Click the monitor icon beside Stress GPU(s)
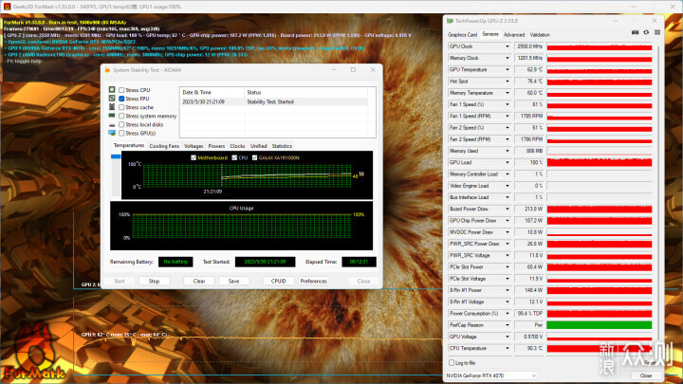683x384 pixels. pyautogui.click(x=112, y=133)
